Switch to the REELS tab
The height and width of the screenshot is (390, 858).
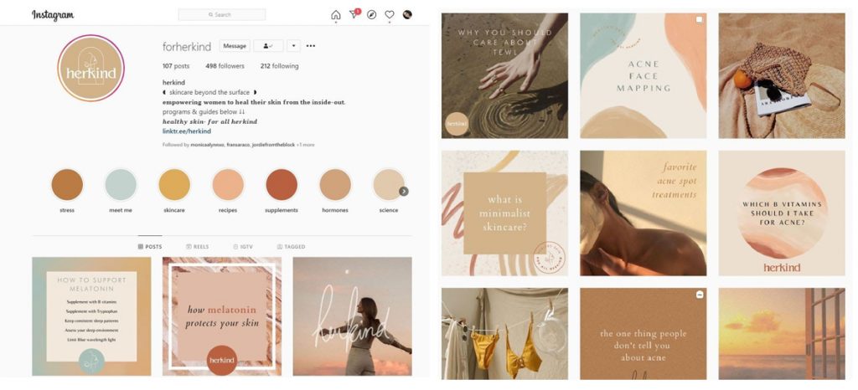pos(198,247)
